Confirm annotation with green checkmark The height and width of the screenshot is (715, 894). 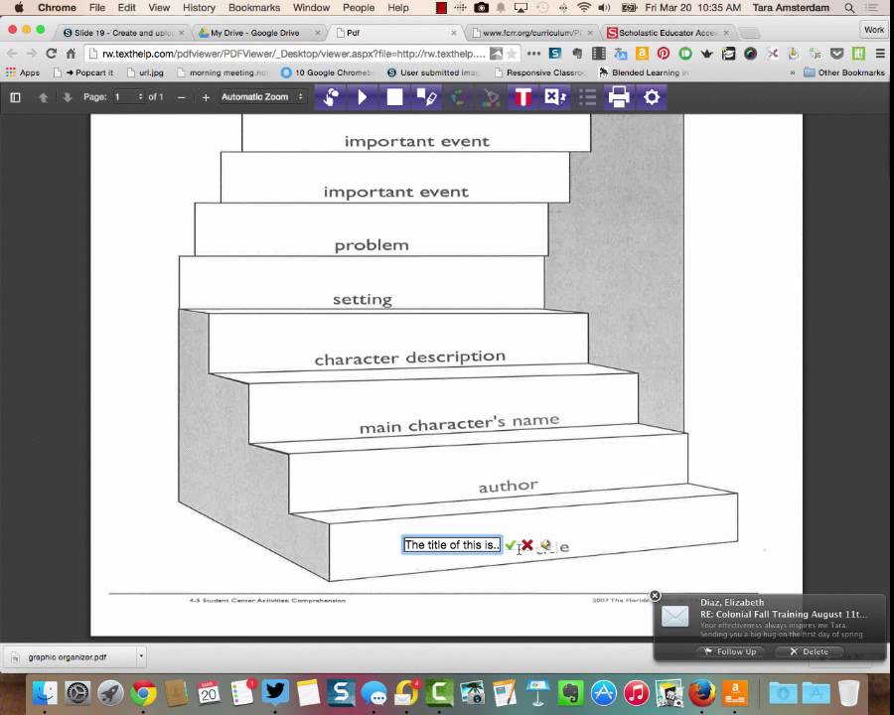[511, 545]
